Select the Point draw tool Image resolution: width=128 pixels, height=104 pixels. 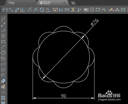coord(3,92)
